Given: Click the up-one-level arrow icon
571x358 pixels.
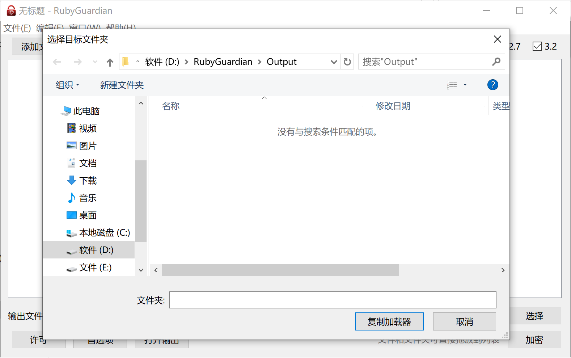Looking at the screenshot, I should 110,62.
